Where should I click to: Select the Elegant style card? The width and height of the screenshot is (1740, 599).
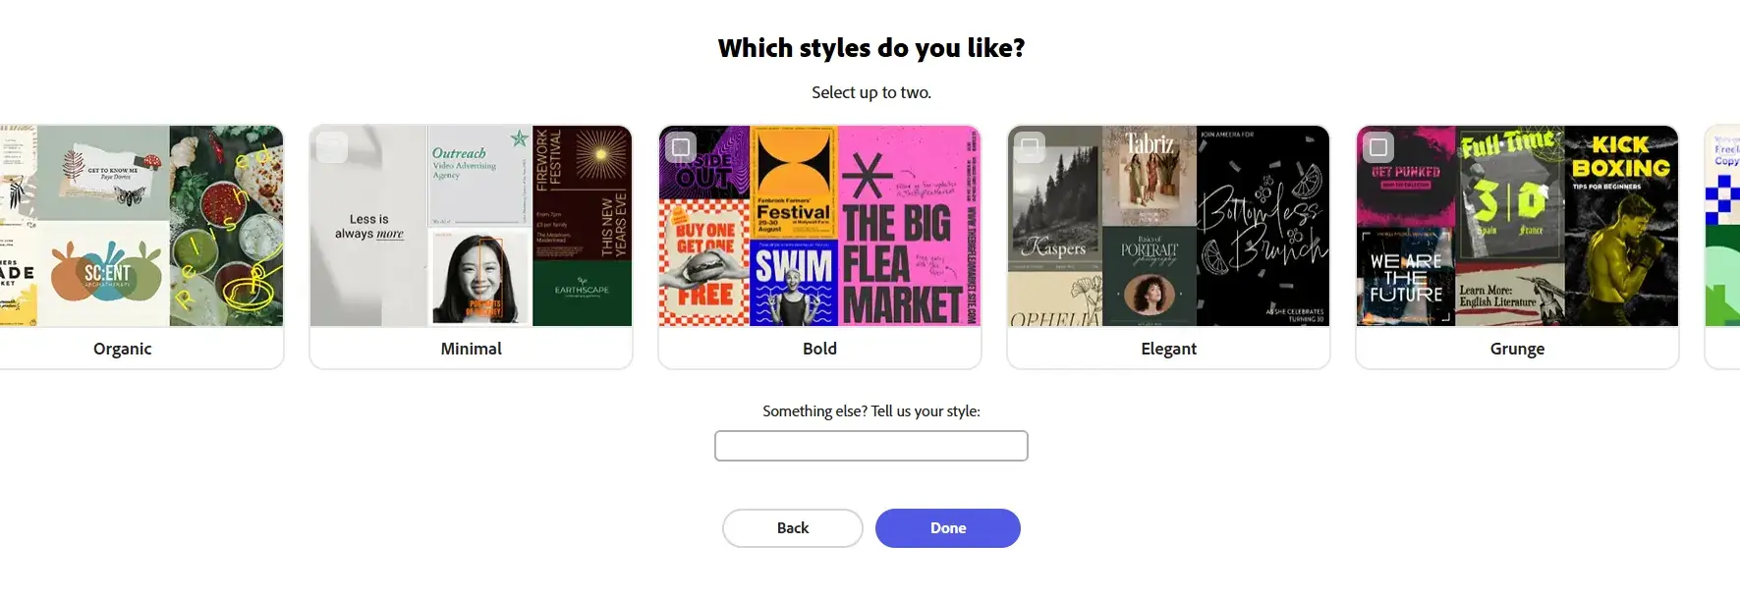[x=1168, y=245]
